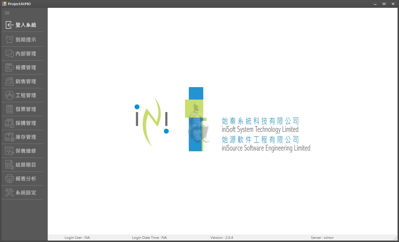This screenshot has height=242, width=399.
Task: Click the 發票管理 invoice icon
Action: pyautogui.click(x=9, y=109)
